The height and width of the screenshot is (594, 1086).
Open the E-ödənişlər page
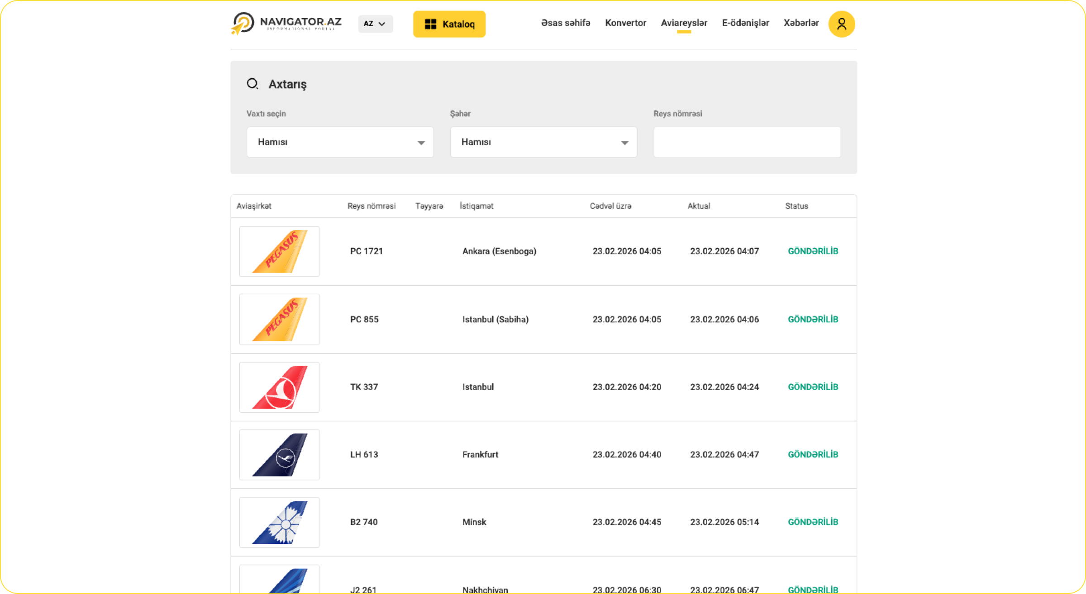[x=745, y=23]
